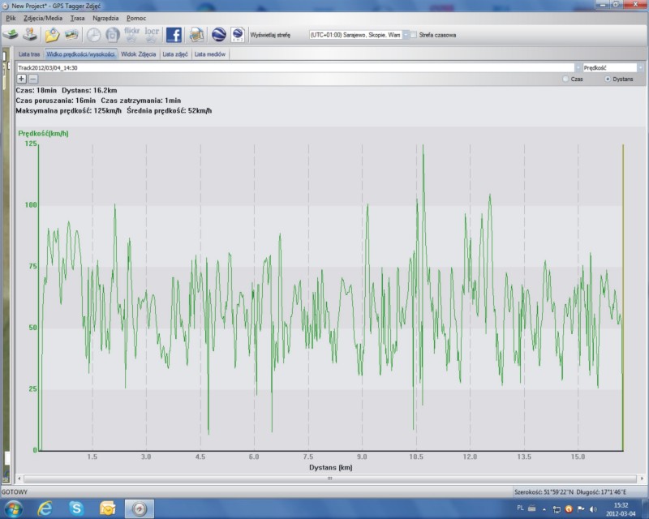
Task: Click the clock time-shift toolbar icon
Action: pyautogui.click(x=93, y=35)
